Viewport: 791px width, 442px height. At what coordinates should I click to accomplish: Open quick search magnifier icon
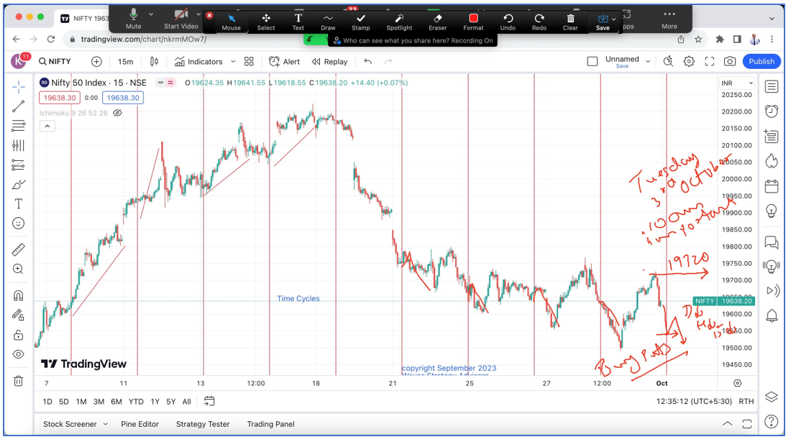(669, 62)
